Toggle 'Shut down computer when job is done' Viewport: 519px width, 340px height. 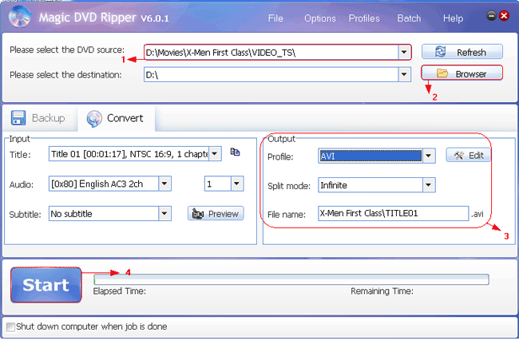pyautogui.click(x=10, y=326)
